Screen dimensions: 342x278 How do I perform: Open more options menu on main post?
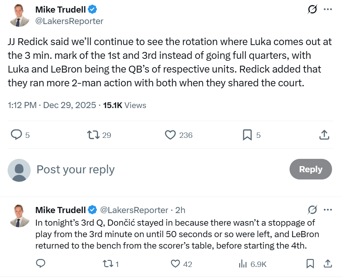pyautogui.click(x=328, y=10)
